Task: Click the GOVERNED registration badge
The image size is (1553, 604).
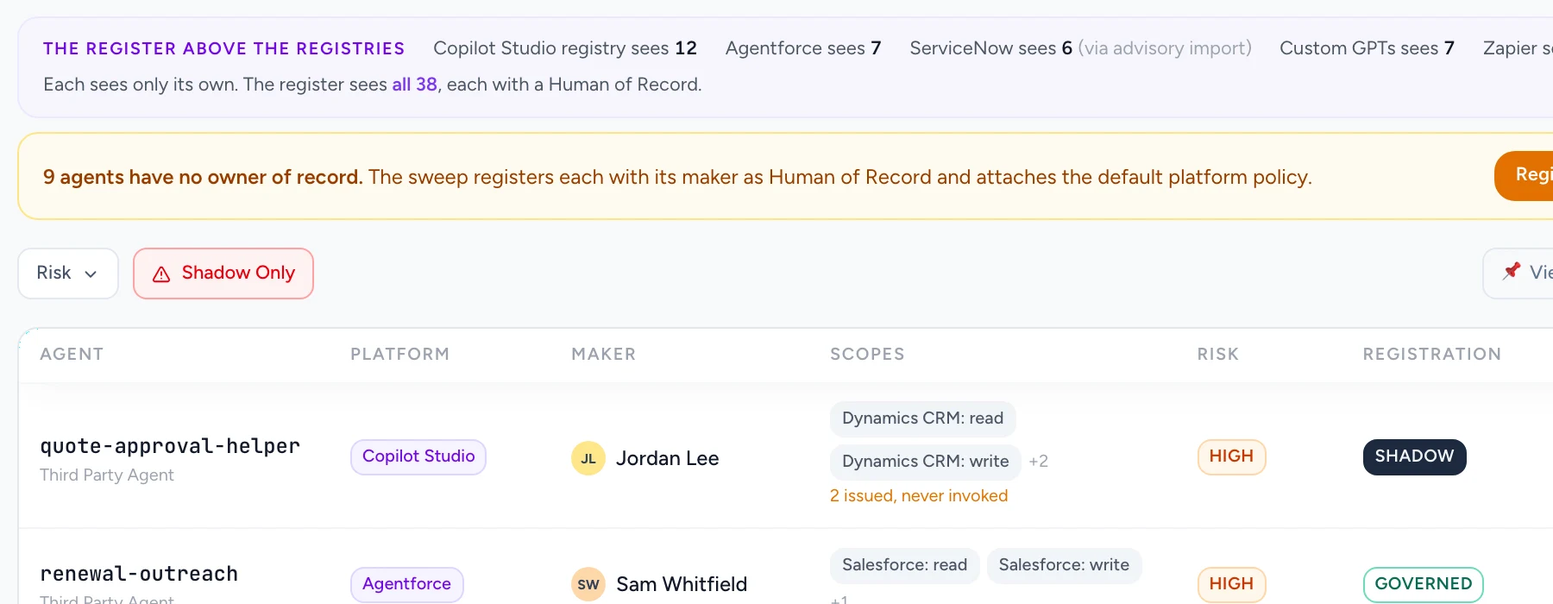Action: [x=1423, y=584]
